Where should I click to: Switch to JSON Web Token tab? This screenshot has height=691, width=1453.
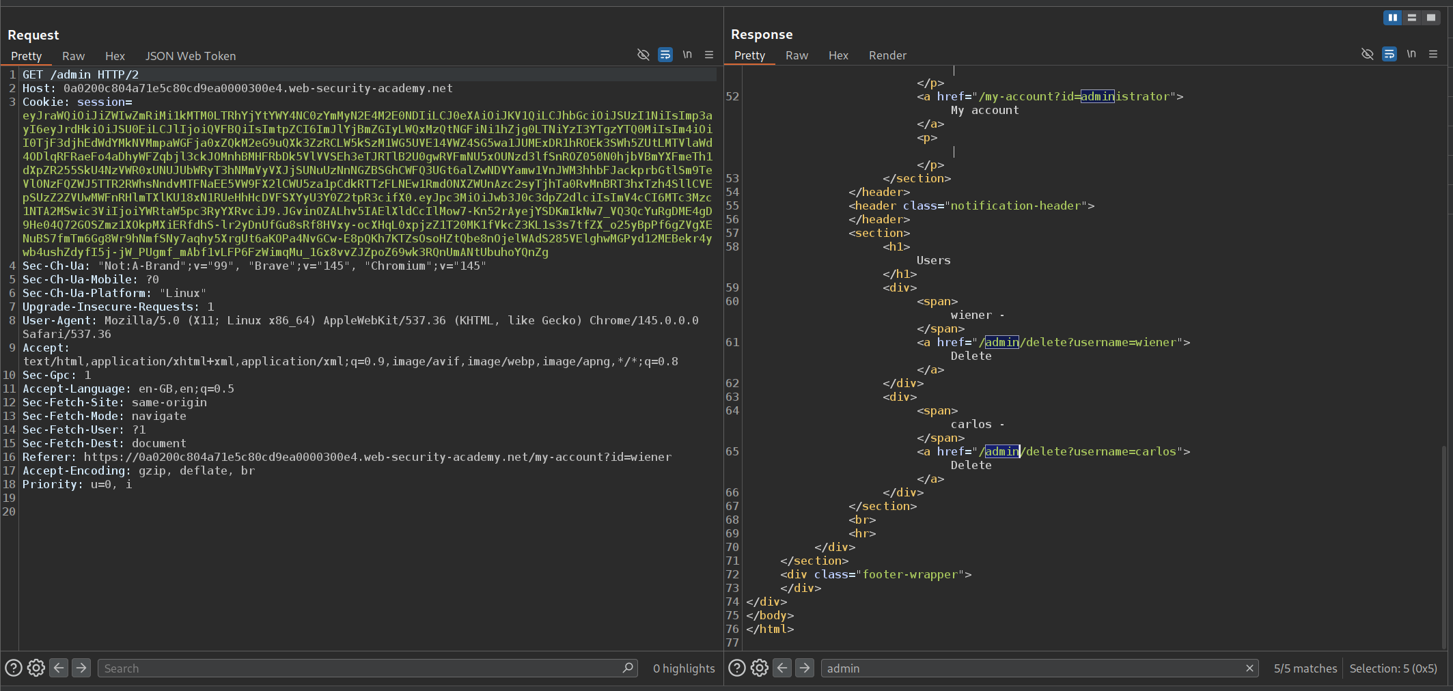(190, 56)
